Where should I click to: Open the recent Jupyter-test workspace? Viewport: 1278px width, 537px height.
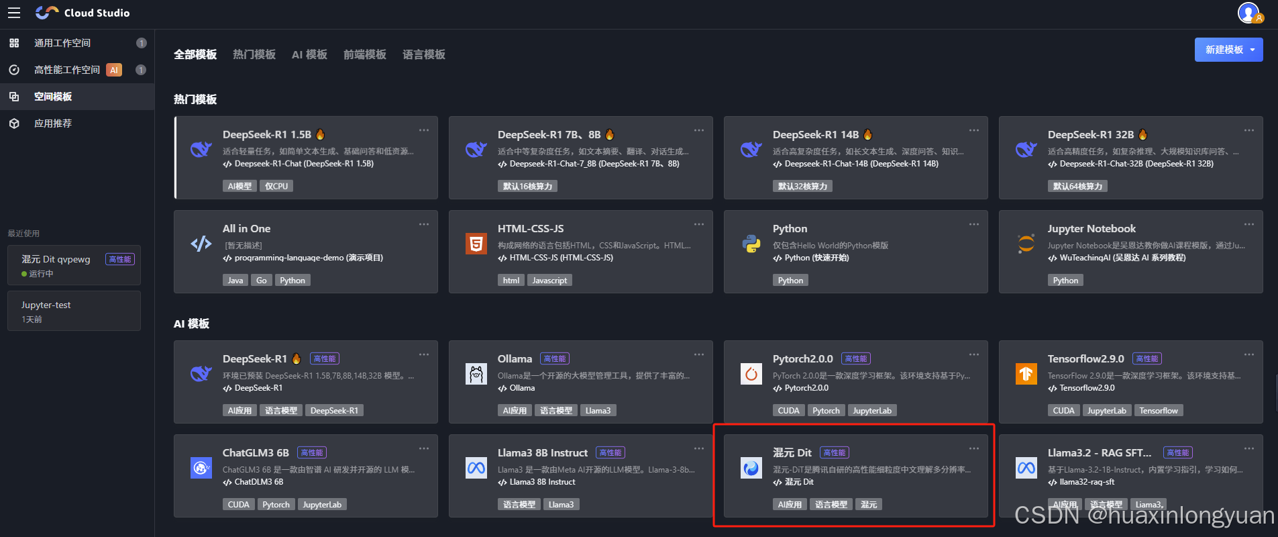[74, 311]
